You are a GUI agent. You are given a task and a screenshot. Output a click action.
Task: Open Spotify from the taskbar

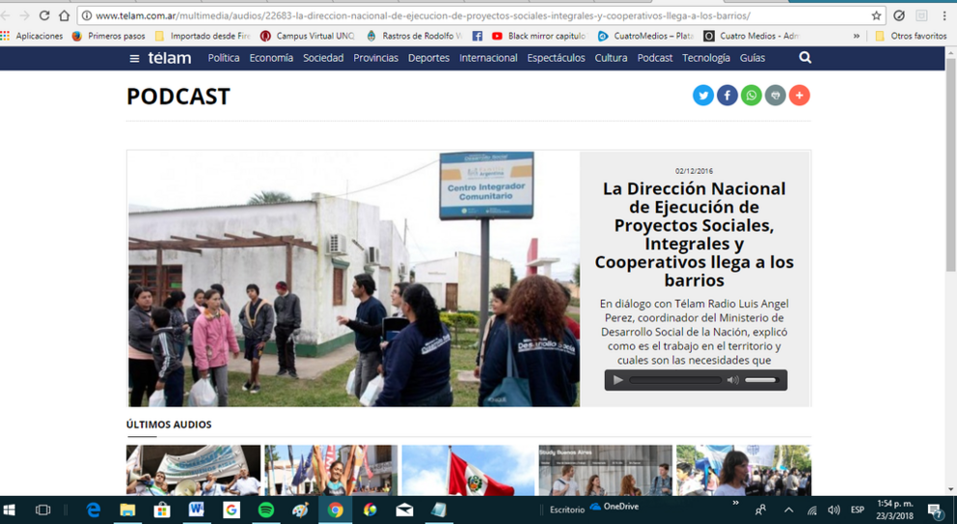click(x=266, y=510)
